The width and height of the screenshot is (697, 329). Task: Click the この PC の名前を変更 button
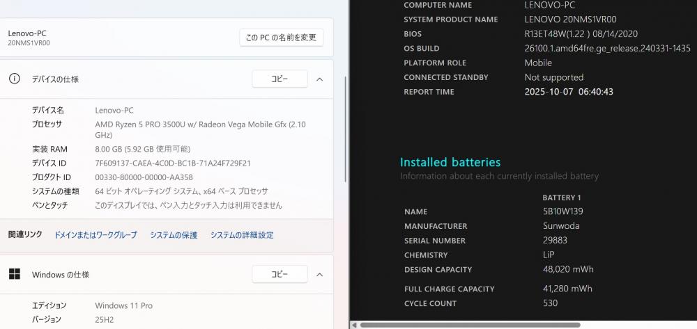click(281, 38)
